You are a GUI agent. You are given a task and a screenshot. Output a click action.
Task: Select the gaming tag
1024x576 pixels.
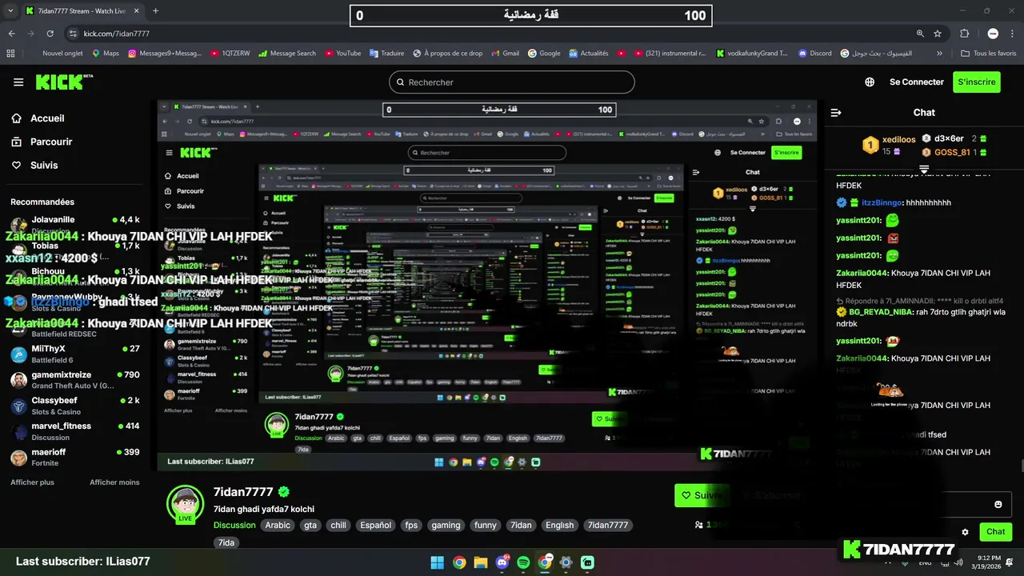(x=446, y=526)
